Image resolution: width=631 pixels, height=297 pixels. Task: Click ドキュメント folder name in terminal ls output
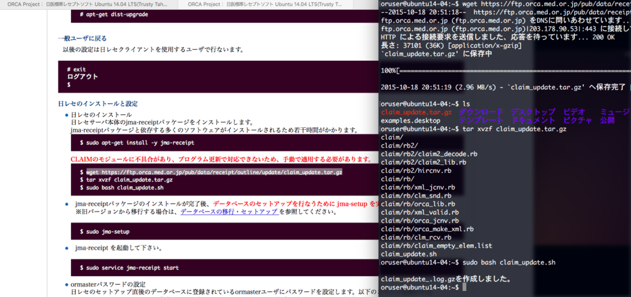pos(533,121)
